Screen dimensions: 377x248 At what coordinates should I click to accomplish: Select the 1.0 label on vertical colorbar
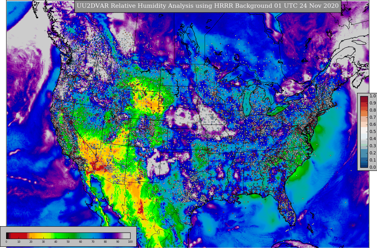pos(372,96)
